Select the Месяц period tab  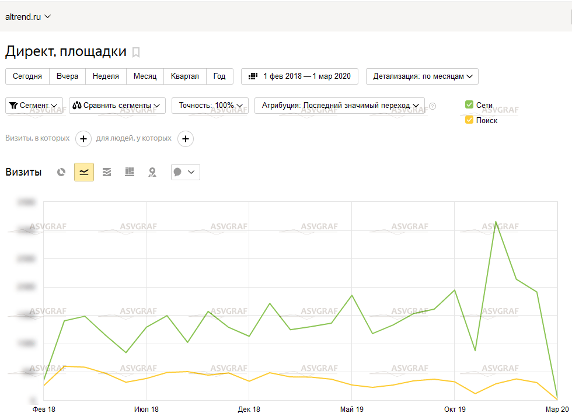pyautogui.click(x=145, y=76)
